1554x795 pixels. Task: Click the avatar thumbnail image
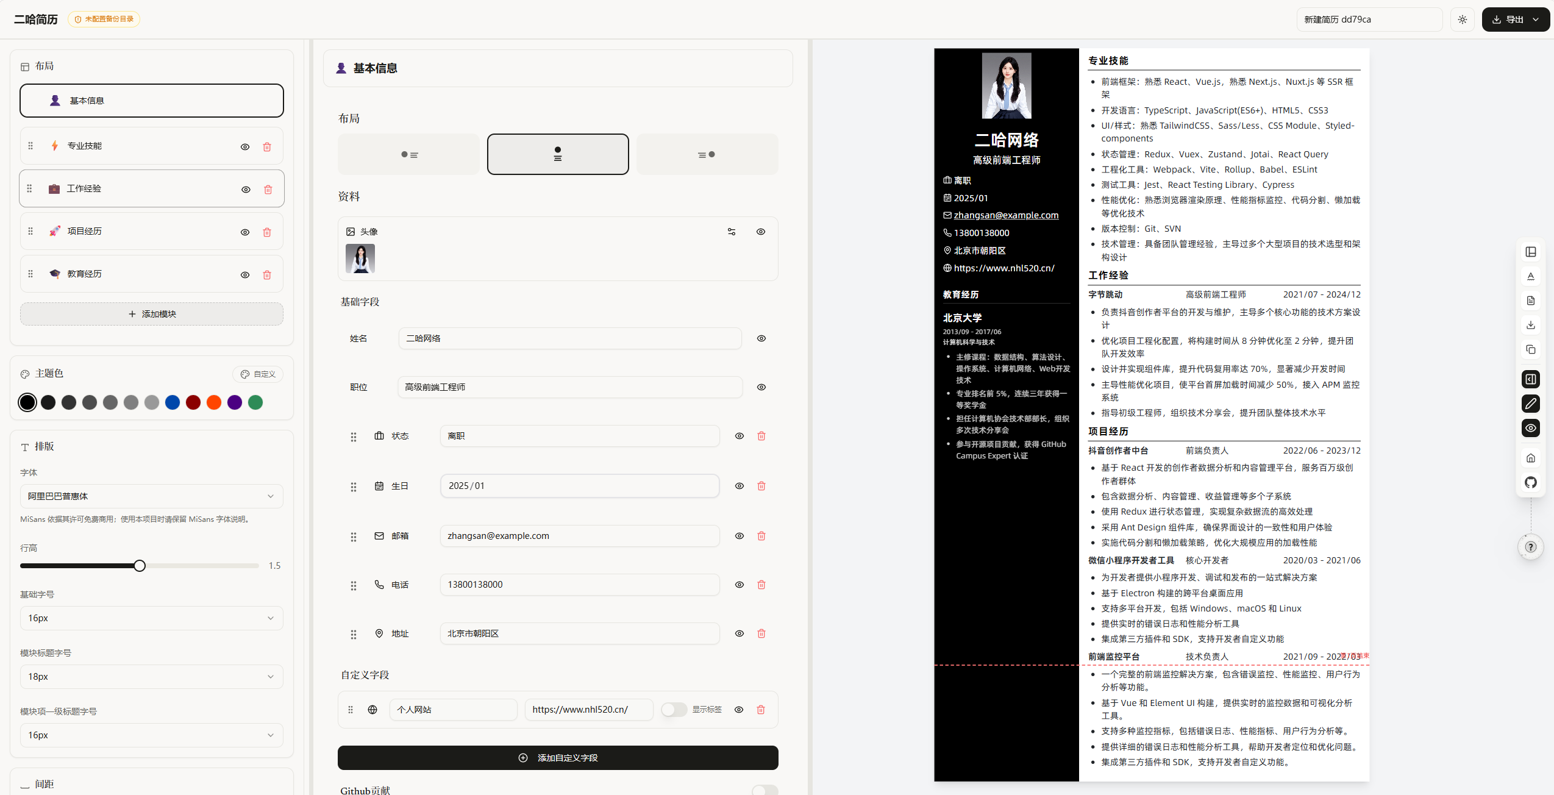[x=360, y=258]
